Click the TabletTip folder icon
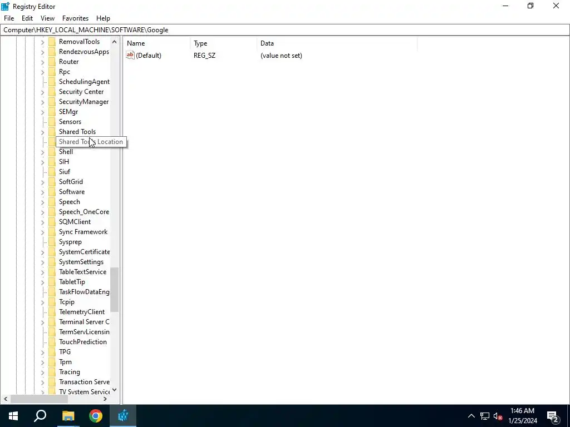The height and width of the screenshot is (427, 570). tap(52, 282)
